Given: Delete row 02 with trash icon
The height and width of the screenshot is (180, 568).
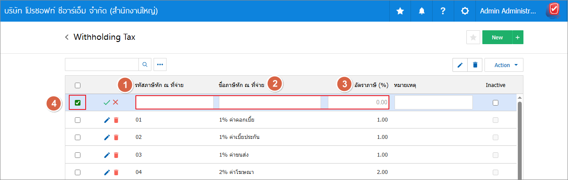Looking at the screenshot, I should click(116, 137).
